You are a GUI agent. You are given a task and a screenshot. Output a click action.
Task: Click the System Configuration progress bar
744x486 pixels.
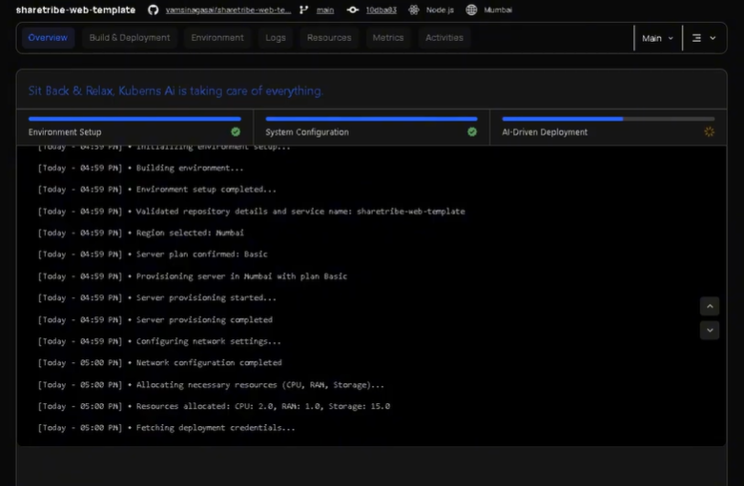click(x=372, y=119)
